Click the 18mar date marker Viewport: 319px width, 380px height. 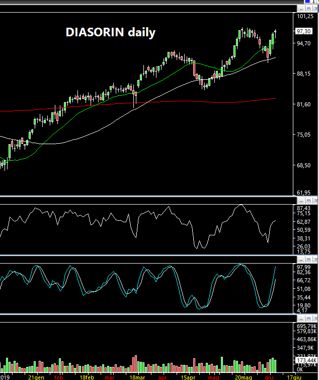pyautogui.click(x=137, y=377)
